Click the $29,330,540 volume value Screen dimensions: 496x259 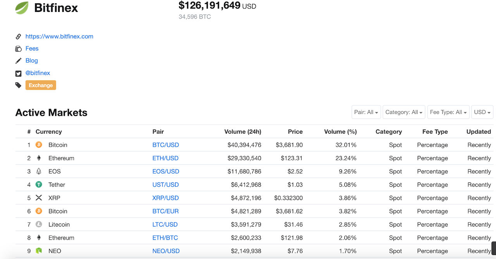click(x=245, y=158)
